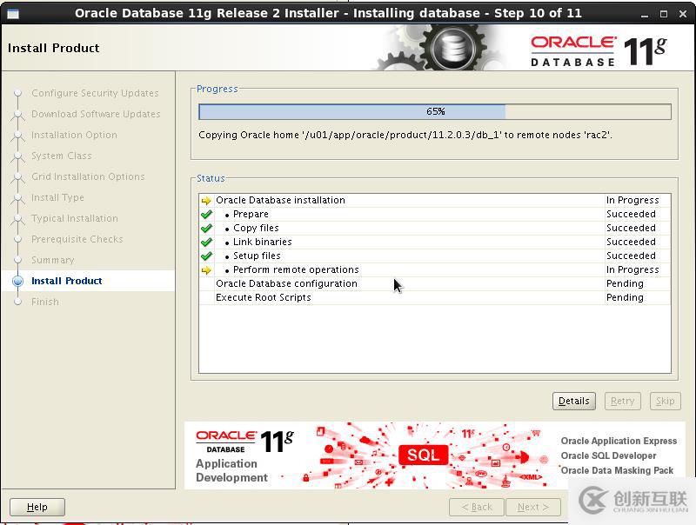Screen dimensions: 696x525
Task: Select the Oracle Database configuration row
Action: (x=435, y=283)
